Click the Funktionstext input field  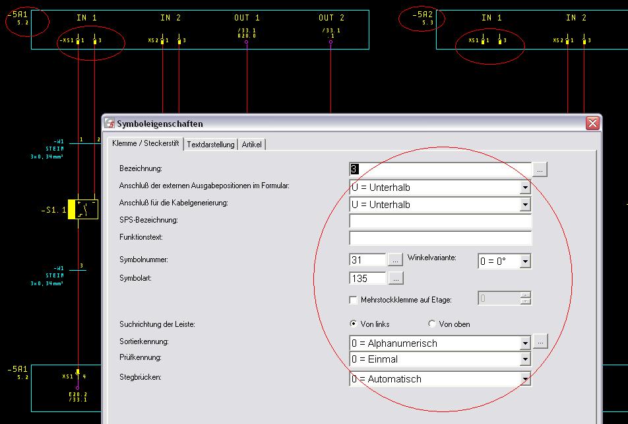click(x=440, y=238)
